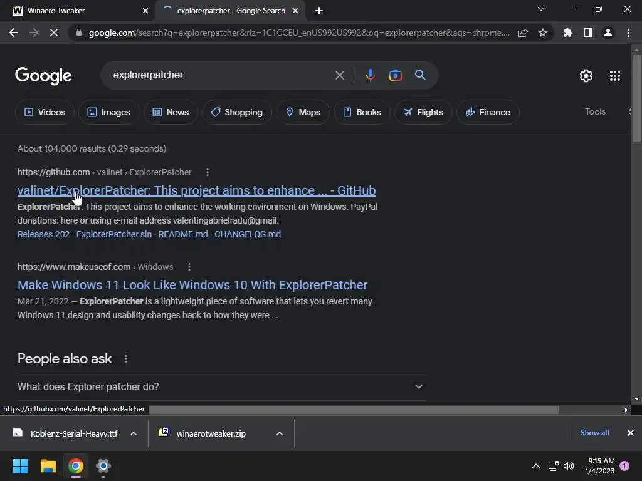This screenshot has width=642, height=481.
Task: Start voice search with the microphone
Action: 370,75
